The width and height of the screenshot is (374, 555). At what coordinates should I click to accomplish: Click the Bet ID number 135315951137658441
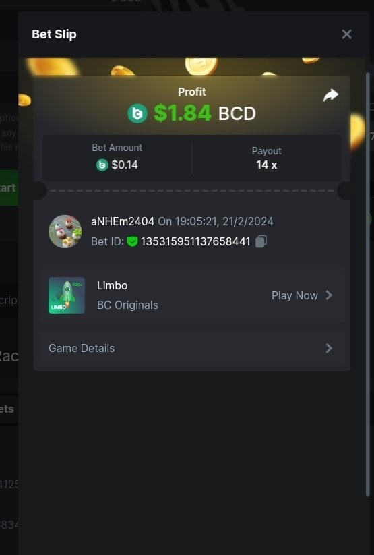pyautogui.click(x=195, y=241)
